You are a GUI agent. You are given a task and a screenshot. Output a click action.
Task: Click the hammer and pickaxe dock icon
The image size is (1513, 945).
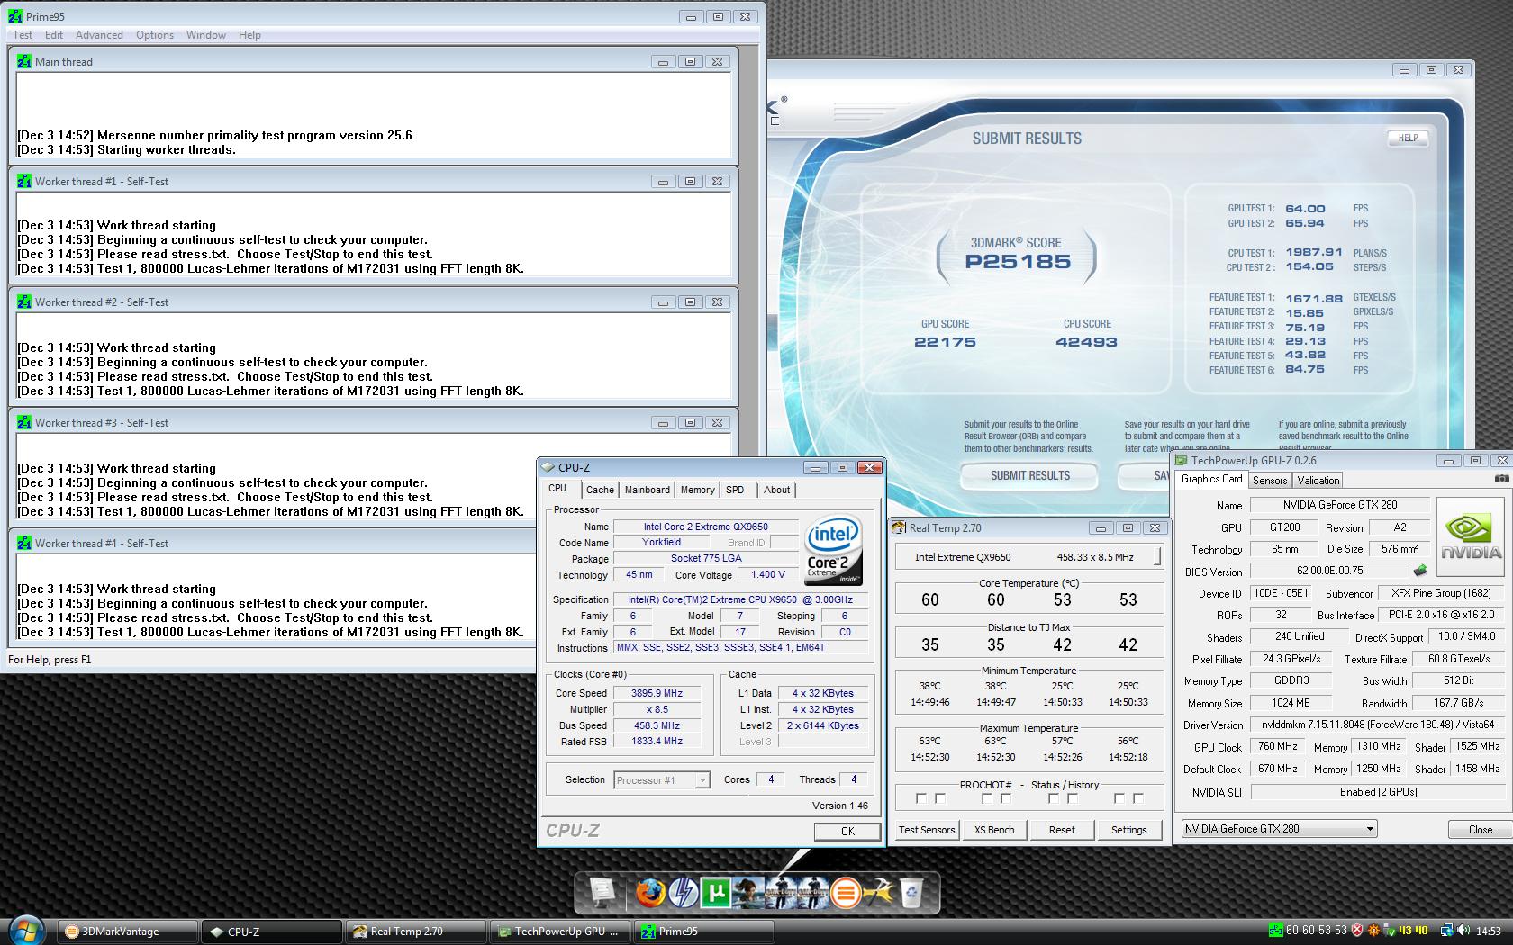[x=877, y=893]
